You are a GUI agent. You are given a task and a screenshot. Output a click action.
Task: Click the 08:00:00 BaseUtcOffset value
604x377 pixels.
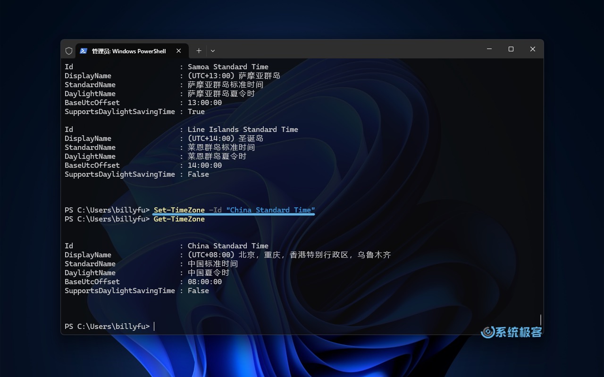[205, 282]
